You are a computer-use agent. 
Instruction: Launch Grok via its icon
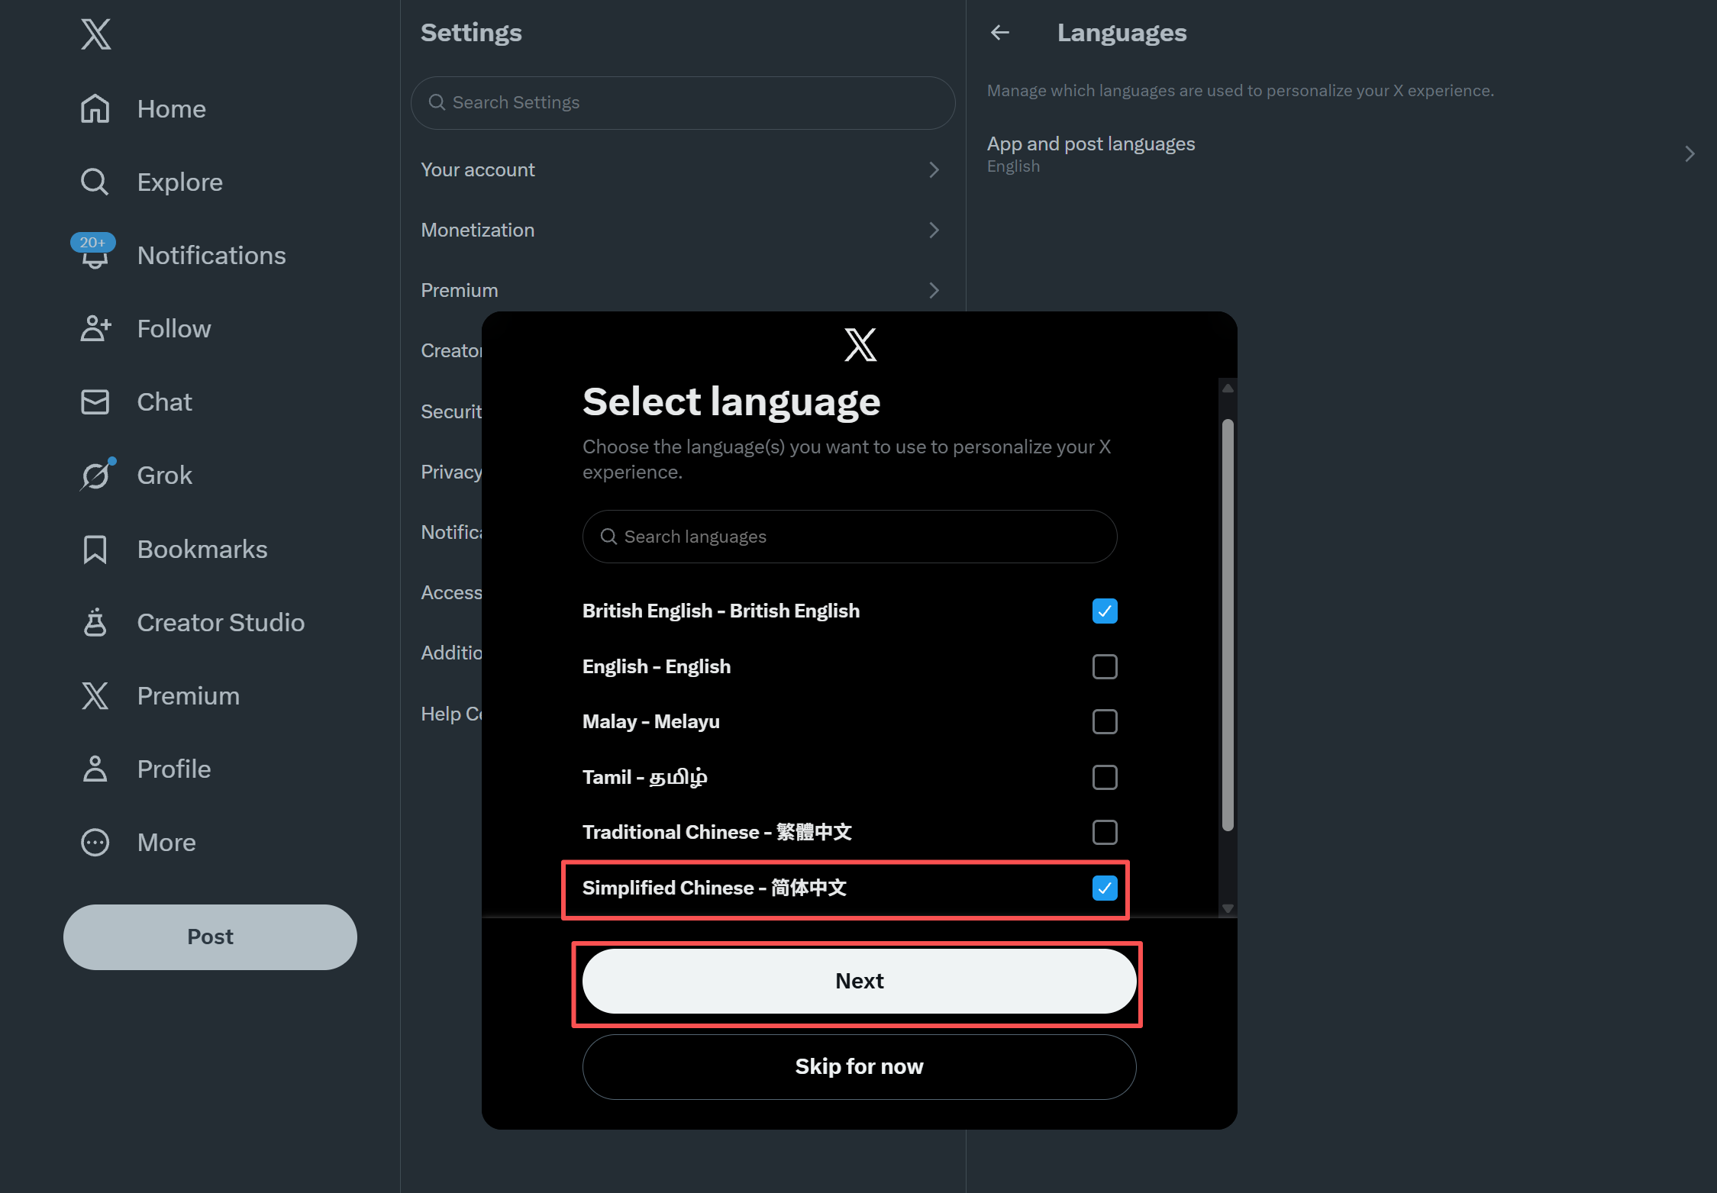click(x=96, y=475)
